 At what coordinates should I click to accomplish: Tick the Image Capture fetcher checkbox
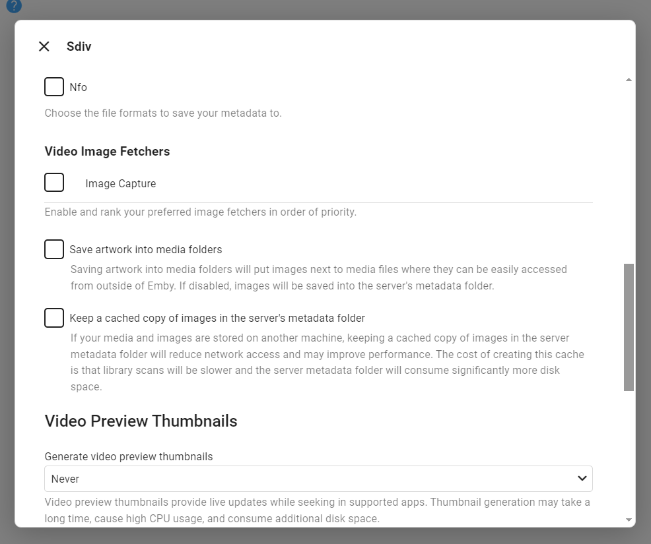pyautogui.click(x=54, y=183)
